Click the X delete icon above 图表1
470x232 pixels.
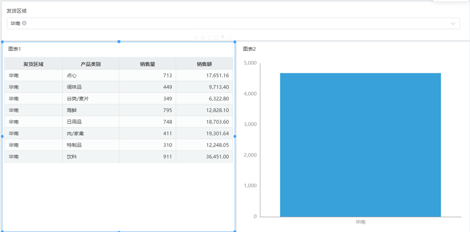[x=229, y=37]
